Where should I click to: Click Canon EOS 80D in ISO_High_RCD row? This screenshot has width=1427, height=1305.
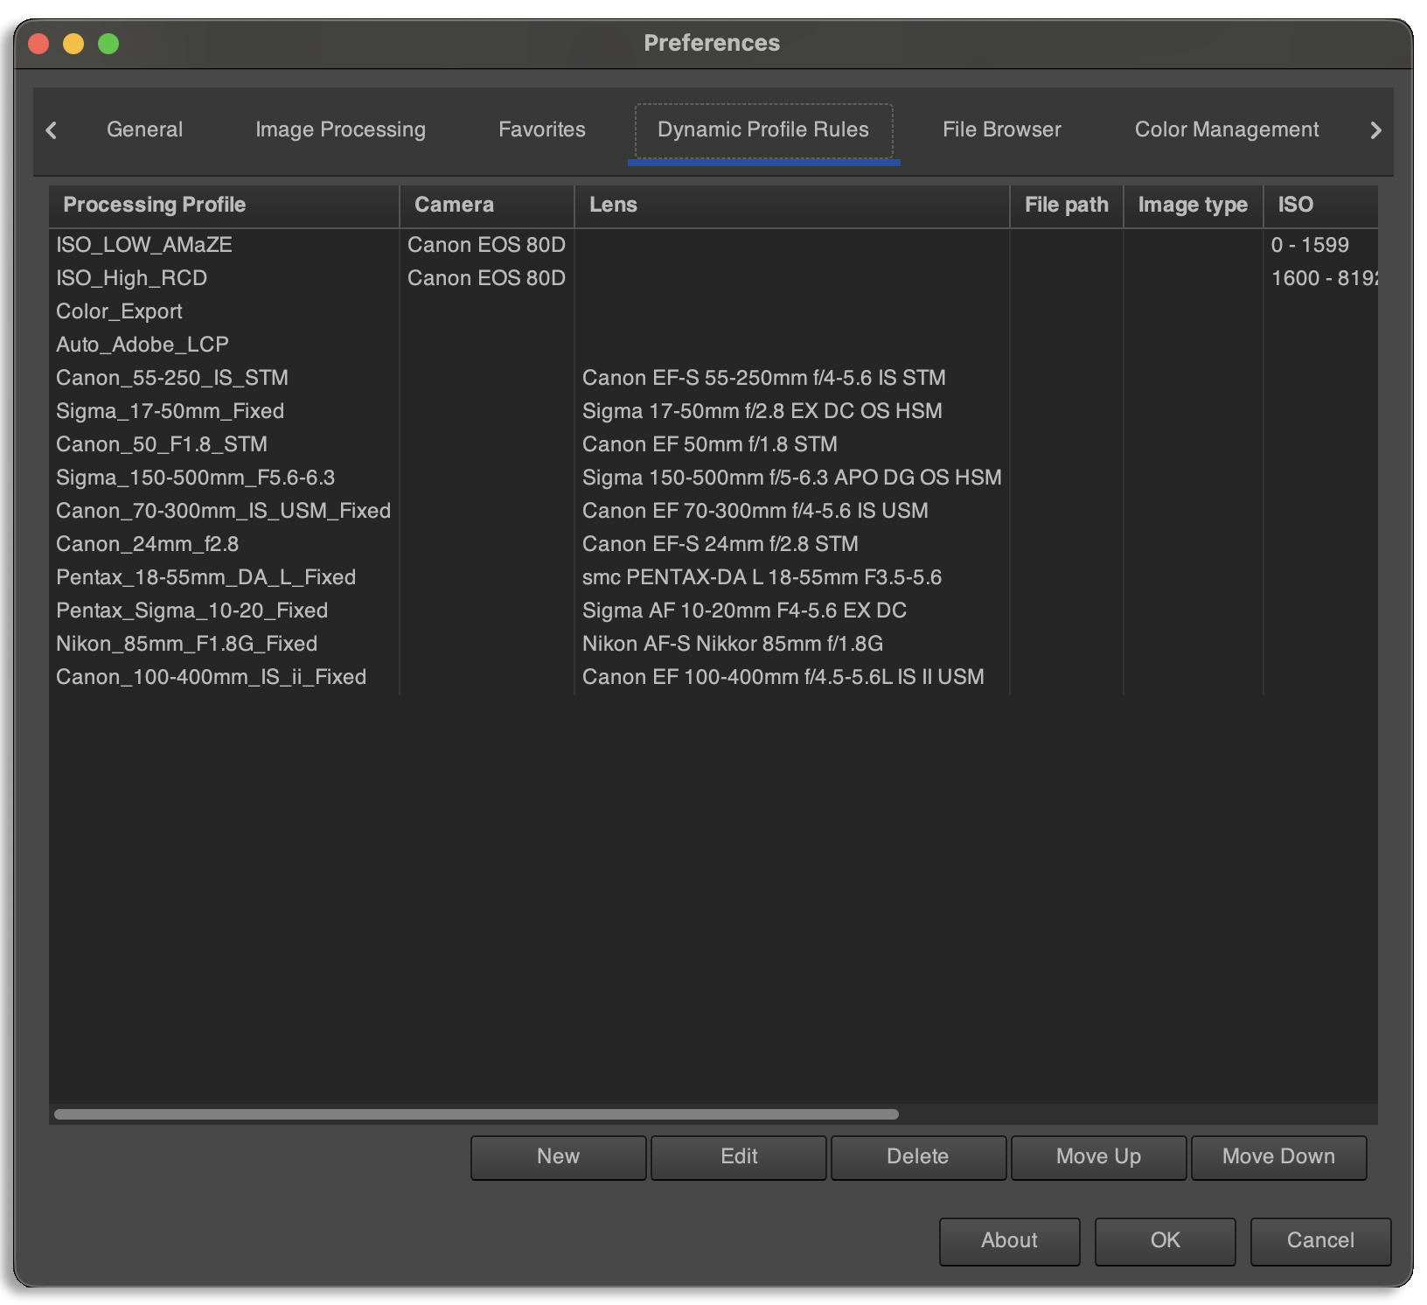click(486, 278)
